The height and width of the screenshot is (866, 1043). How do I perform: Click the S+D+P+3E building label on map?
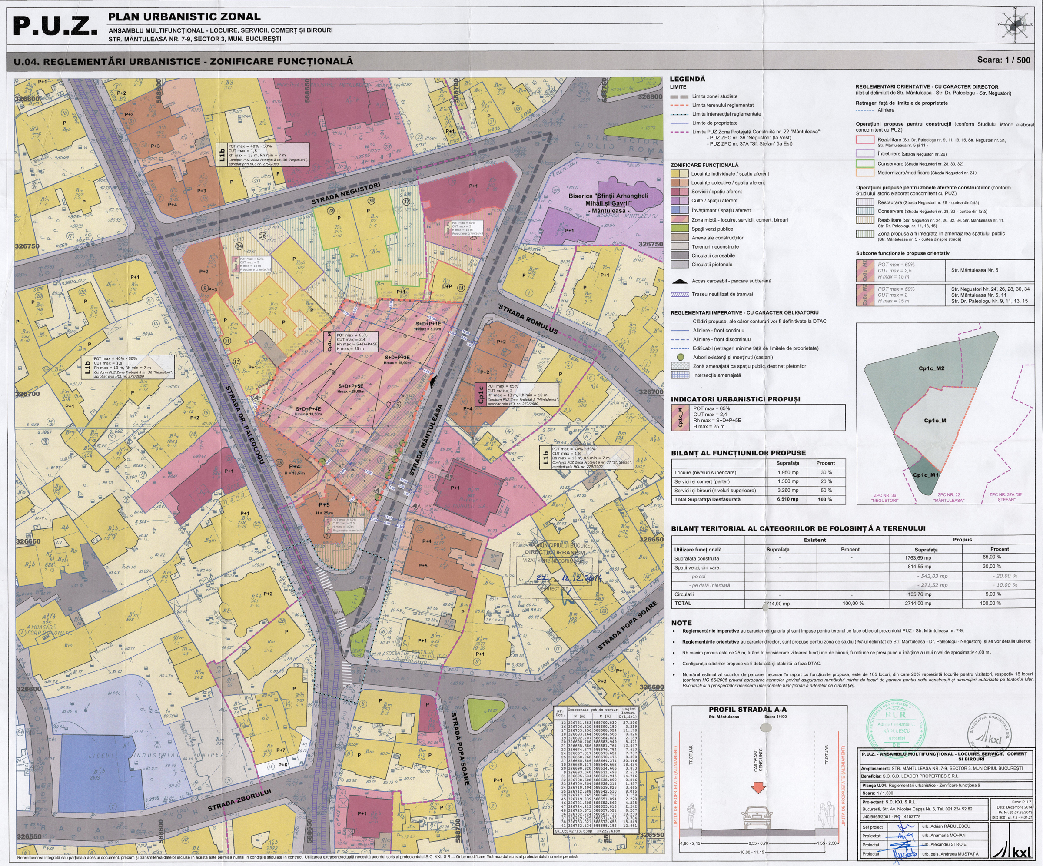(397, 358)
